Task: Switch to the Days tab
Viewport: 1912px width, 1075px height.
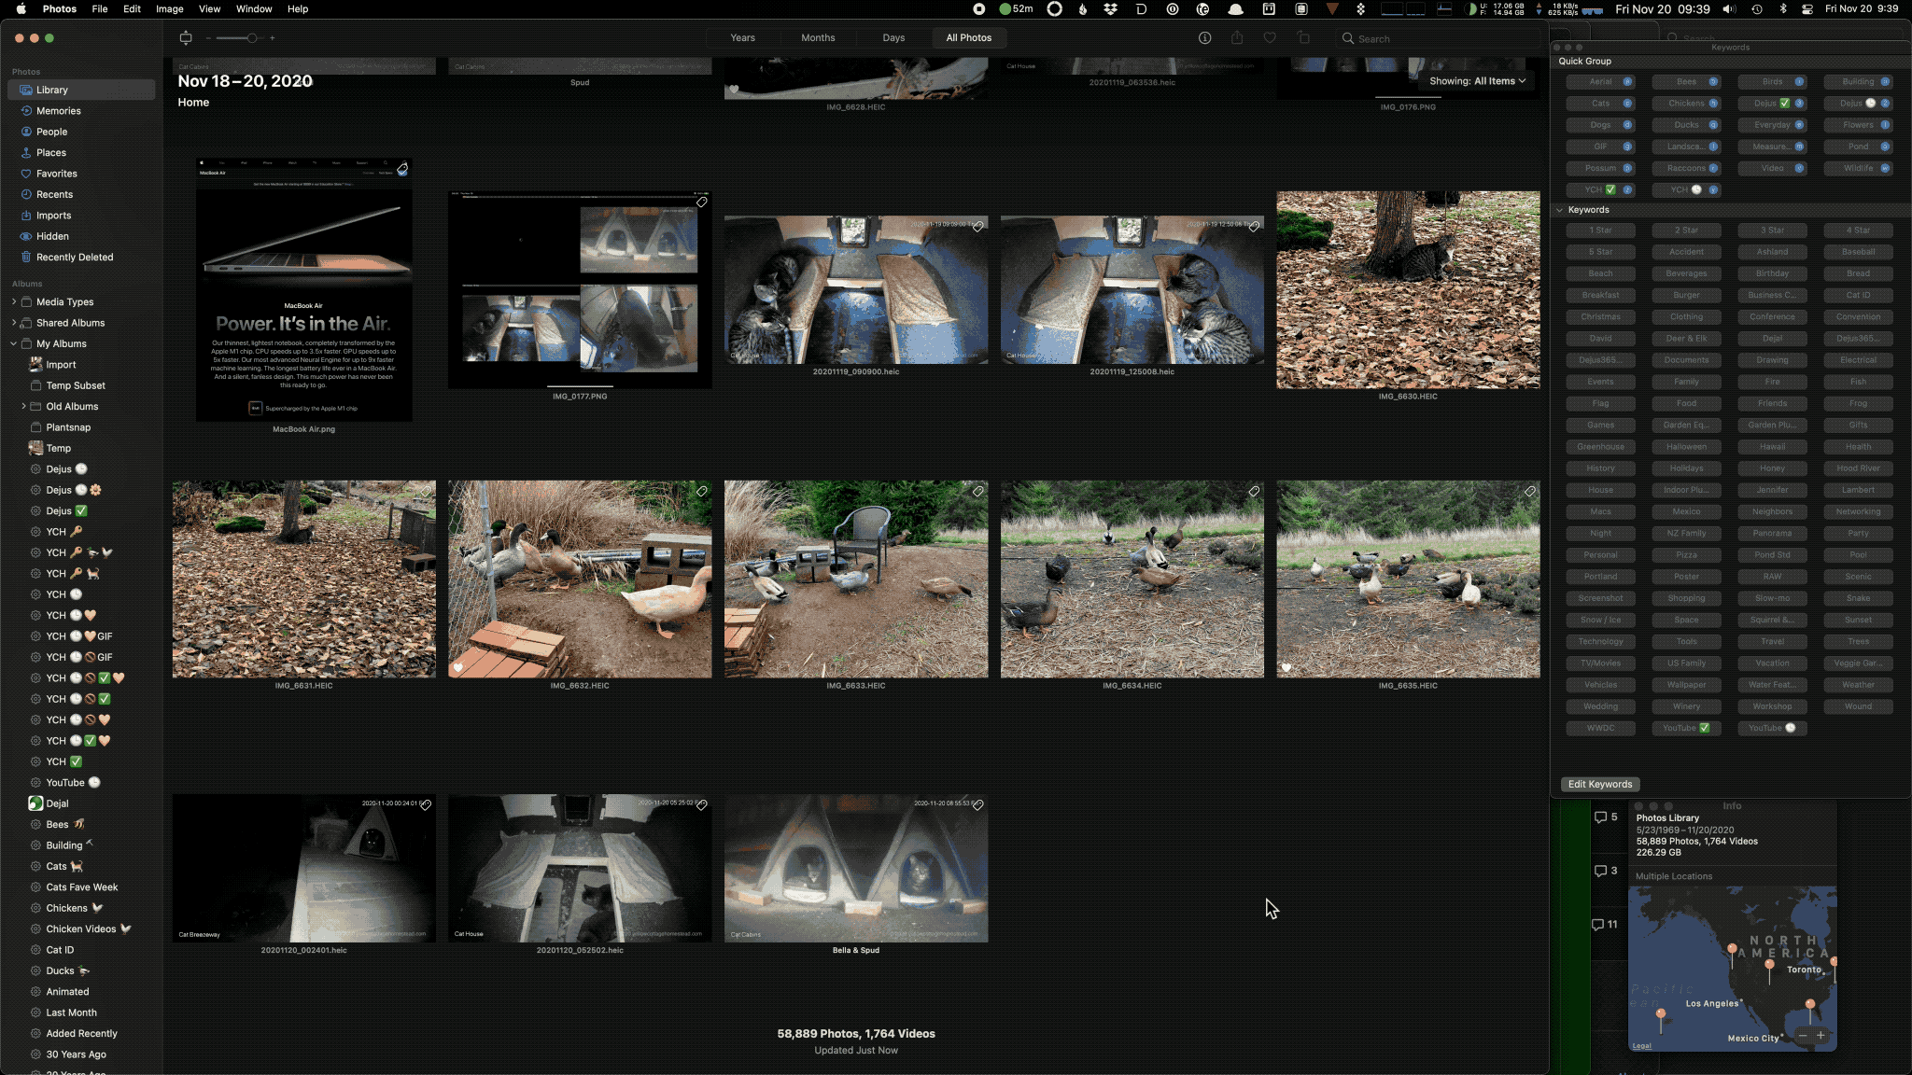Action: coord(893,38)
